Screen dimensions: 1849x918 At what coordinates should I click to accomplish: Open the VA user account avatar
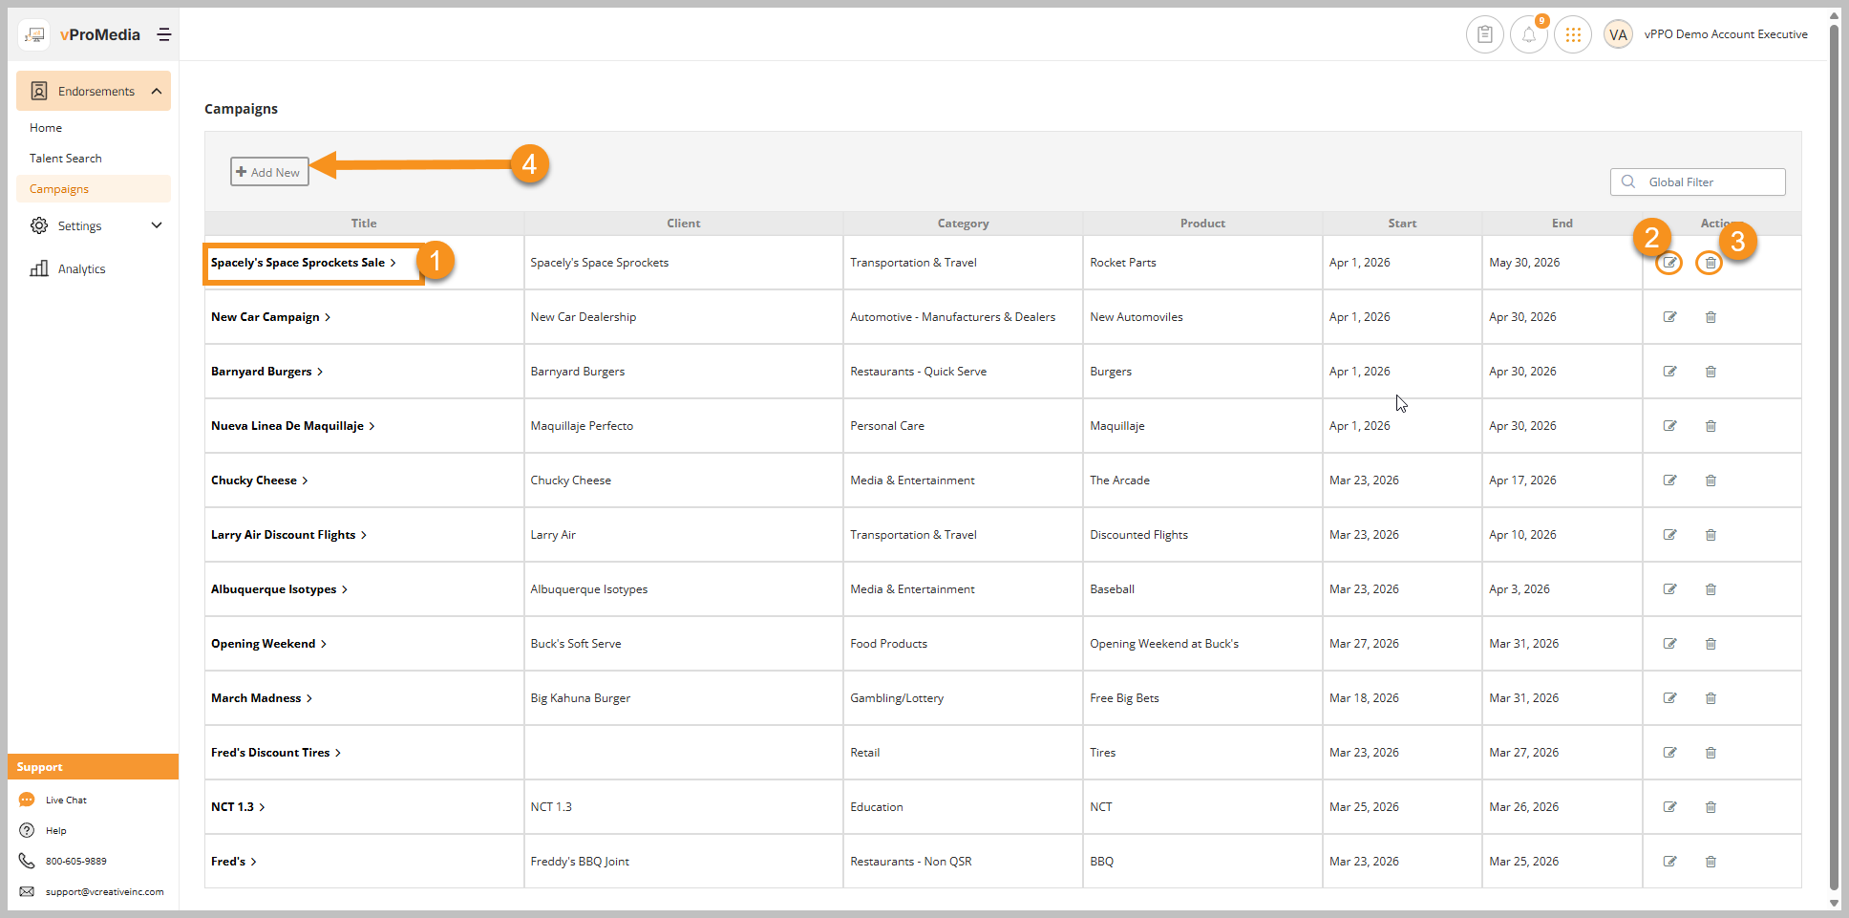(x=1618, y=35)
